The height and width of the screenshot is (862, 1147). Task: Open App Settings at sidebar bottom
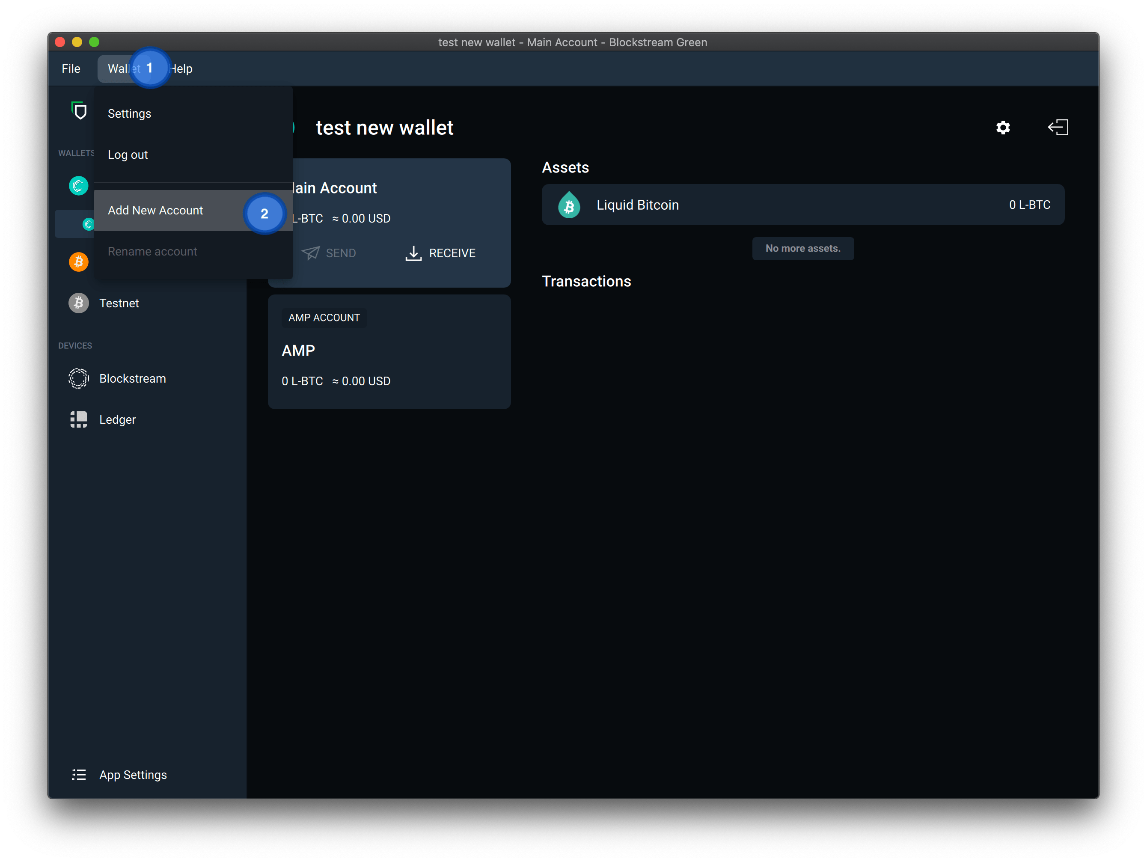pyautogui.click(x=133, y=774)
